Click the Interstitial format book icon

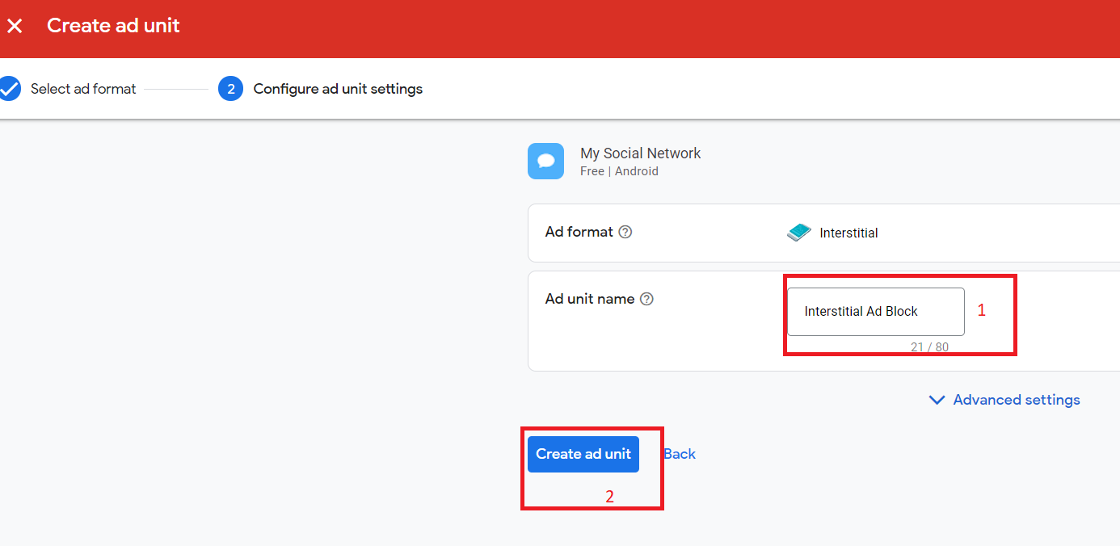798,232
